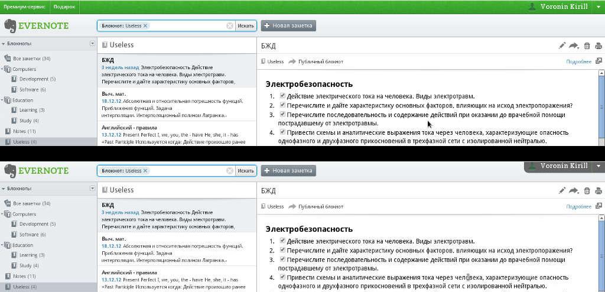Click the Evernote elephant logo in top window
This screenshot has height=292, width=605.
[x=9, y=26]
